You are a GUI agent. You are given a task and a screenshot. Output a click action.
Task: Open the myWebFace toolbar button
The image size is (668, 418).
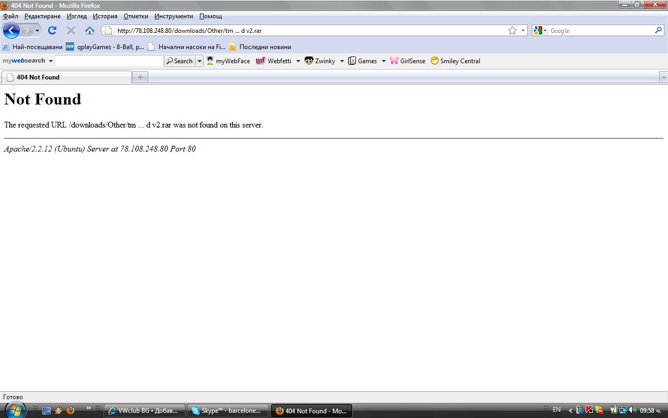coord(228,61)
